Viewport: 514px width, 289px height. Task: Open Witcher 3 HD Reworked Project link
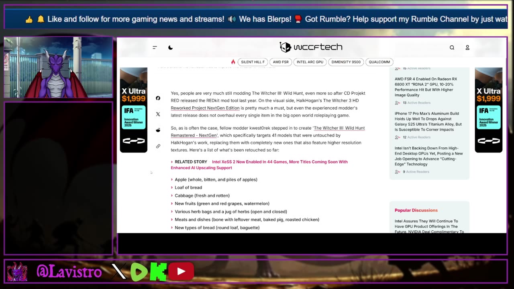(265, 104)
